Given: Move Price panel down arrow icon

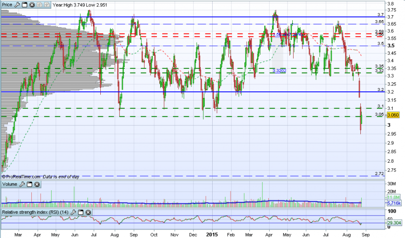Looking at the screenshot, I should [x=40, y=5].
